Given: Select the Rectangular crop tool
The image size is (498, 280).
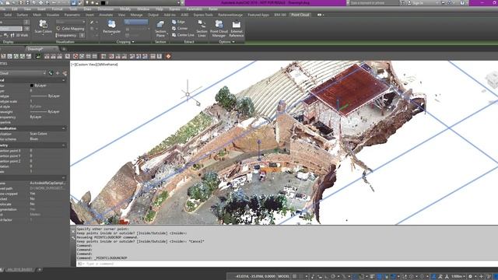Looking at the screenshot, I should [112, 26].
